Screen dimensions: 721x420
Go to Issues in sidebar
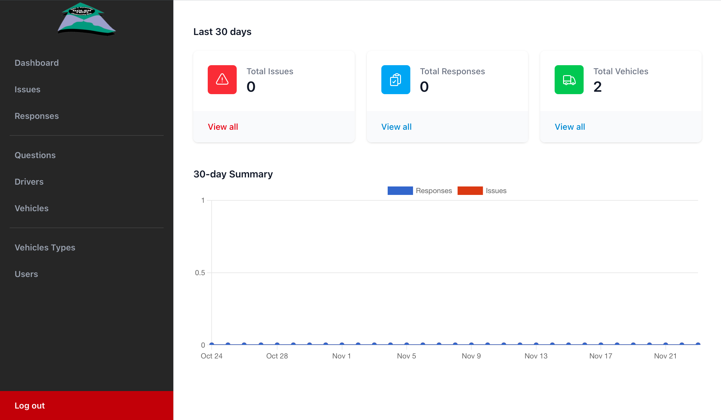[27, 89]
